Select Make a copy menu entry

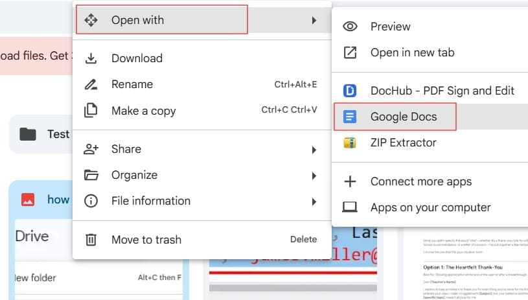coord(202,110)
